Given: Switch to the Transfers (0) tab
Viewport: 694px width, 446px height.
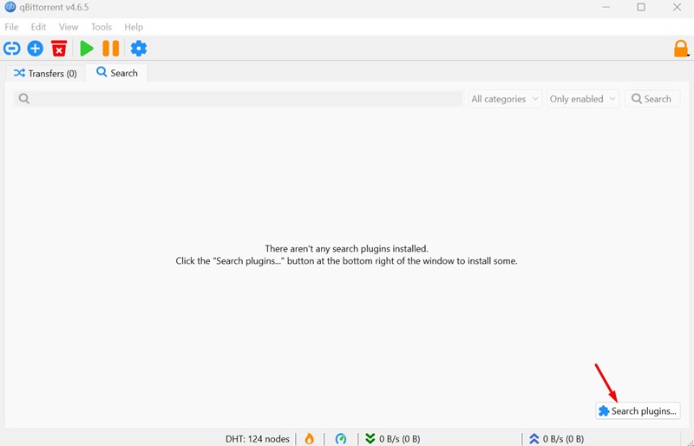Looking at the screenshot, I should point(45,73).
